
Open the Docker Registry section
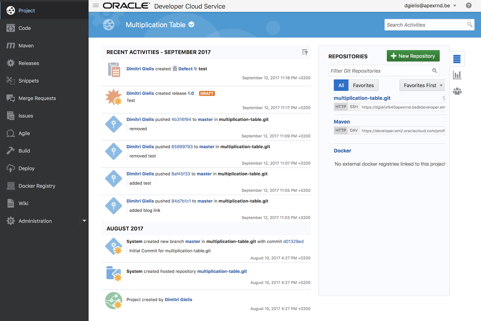click(37, 186)
